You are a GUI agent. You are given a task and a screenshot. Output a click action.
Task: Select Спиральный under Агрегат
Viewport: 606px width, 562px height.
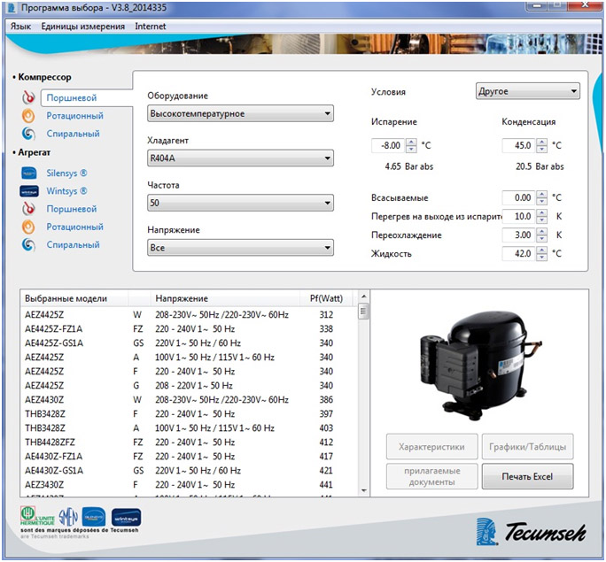73,245
